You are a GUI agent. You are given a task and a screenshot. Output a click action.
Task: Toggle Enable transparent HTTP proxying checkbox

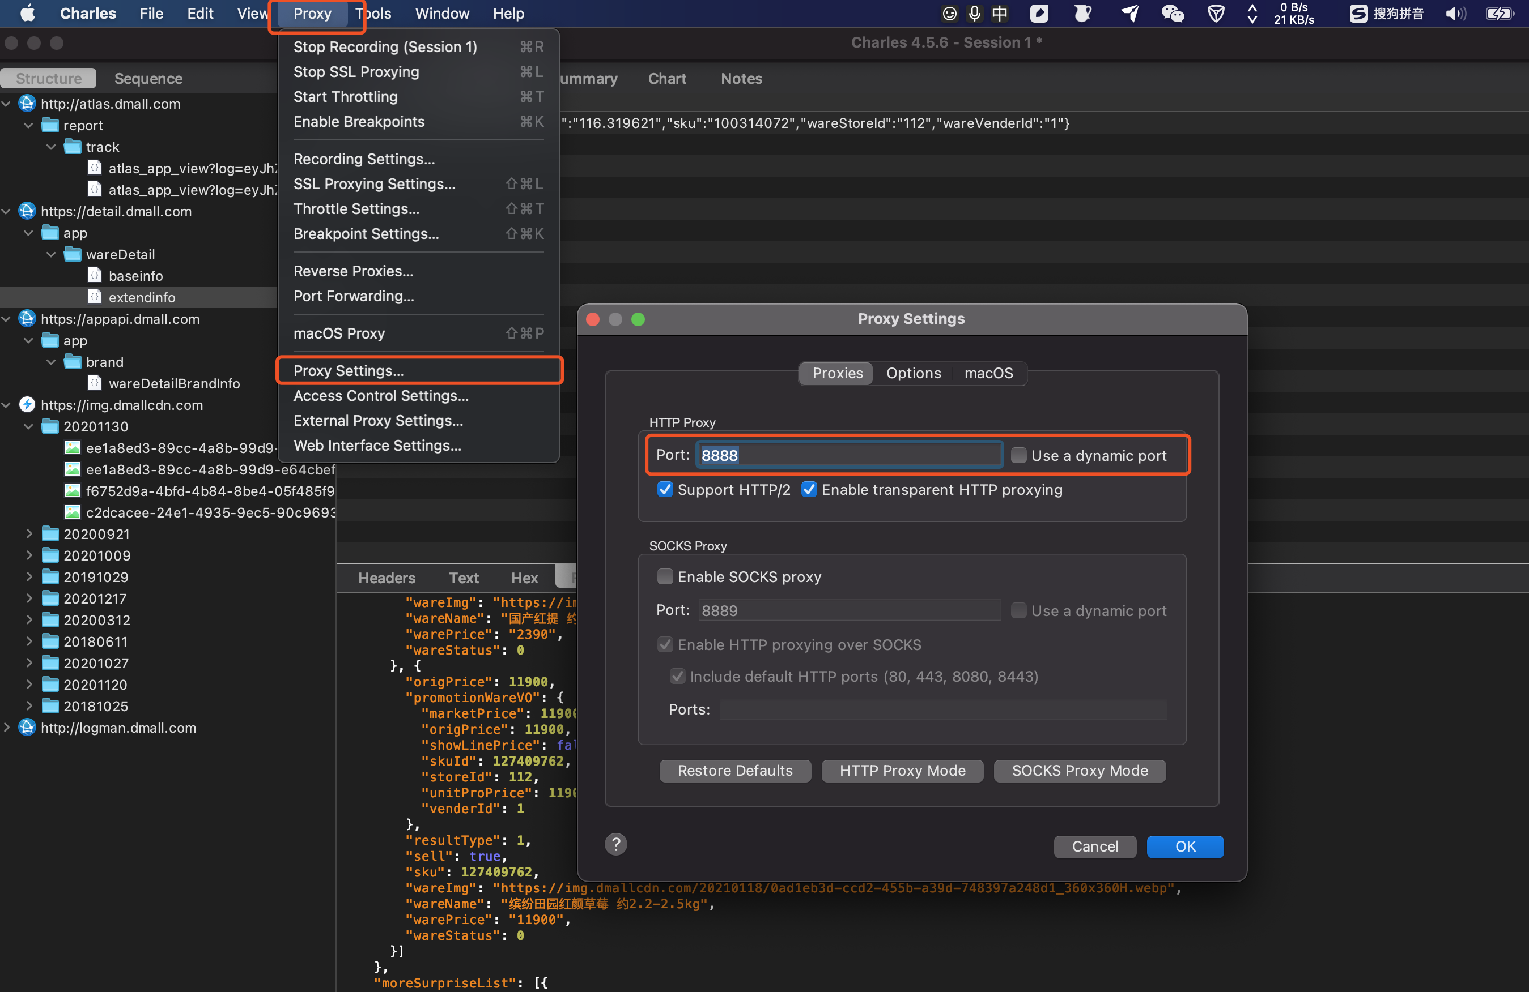tap(806, 490)
